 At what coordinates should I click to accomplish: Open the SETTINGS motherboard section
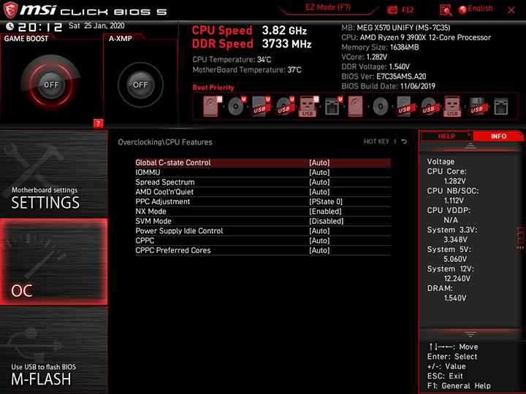(x=53, y=174)
